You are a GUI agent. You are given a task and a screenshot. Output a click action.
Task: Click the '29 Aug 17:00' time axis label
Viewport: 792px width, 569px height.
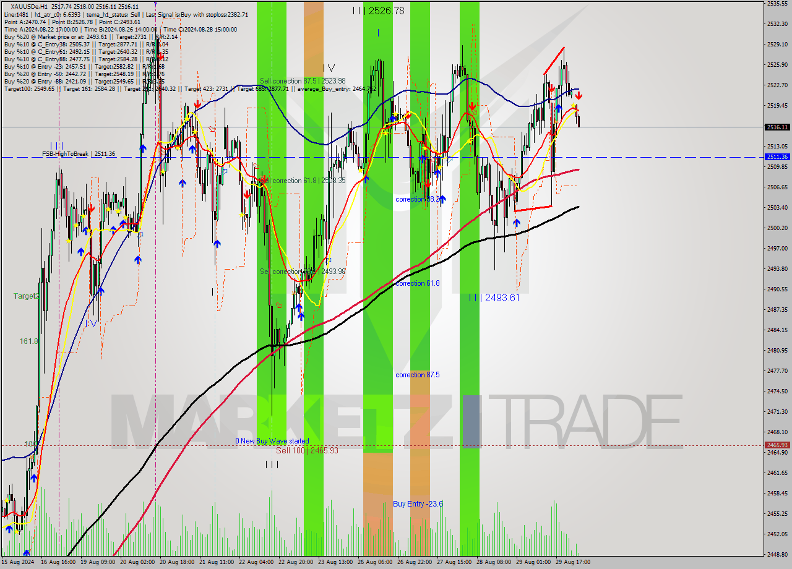click(574, 562)
